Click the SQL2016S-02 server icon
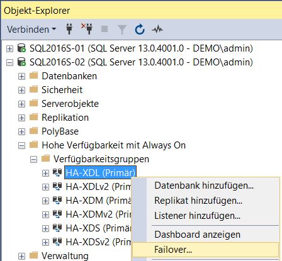 [x=21, y=62]
